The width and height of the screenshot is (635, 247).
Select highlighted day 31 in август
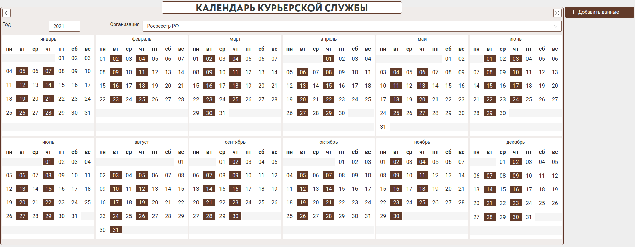click(116, 230)
